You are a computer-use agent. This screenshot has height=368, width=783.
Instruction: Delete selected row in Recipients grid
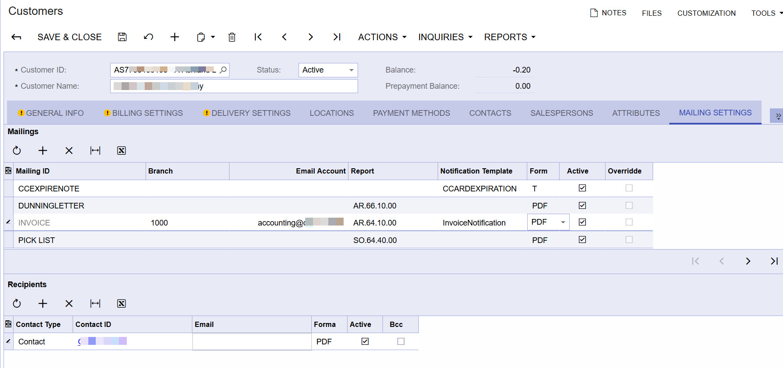69,304
